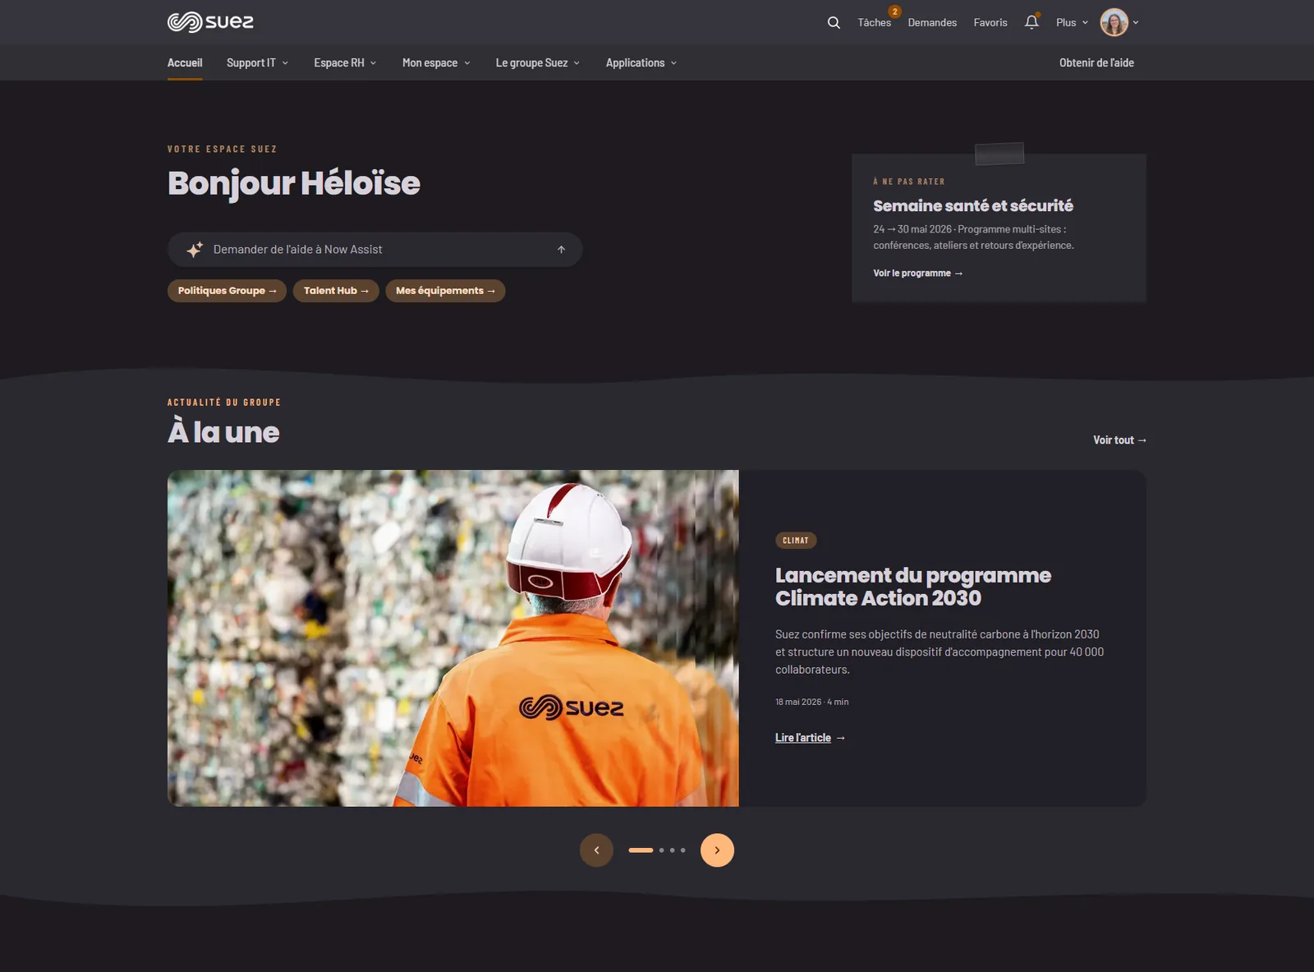
Task: Expand the Plus dropdown
Action: click(x=1072, y=23)
